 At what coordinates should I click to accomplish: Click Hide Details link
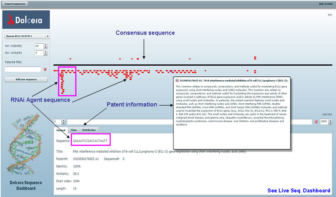click(325, 4)
